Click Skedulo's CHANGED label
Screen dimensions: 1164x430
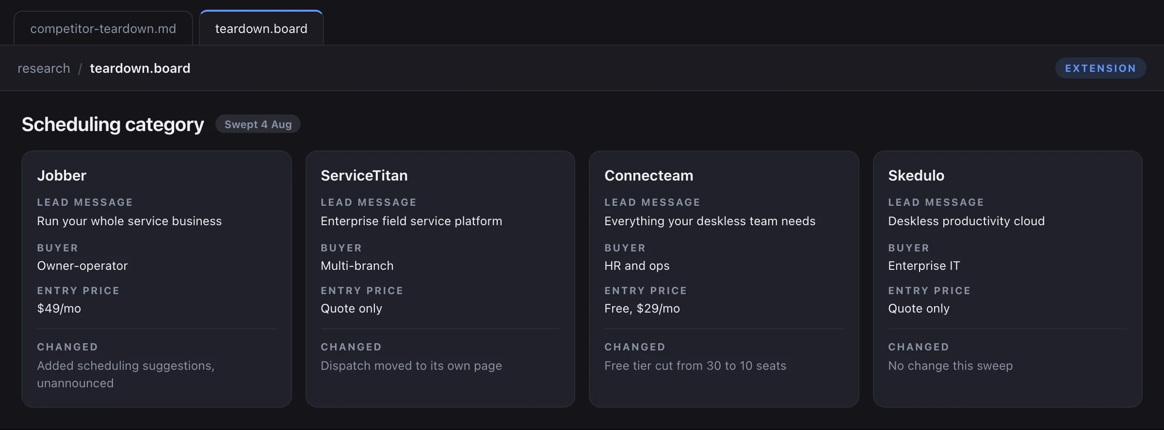click(919, 347)
